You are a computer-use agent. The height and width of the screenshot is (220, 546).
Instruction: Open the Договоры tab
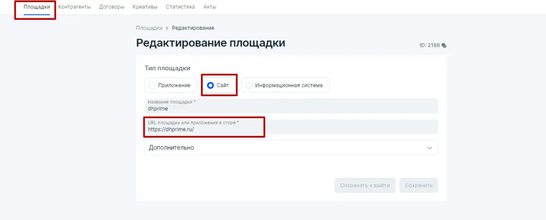click(111, 7)
